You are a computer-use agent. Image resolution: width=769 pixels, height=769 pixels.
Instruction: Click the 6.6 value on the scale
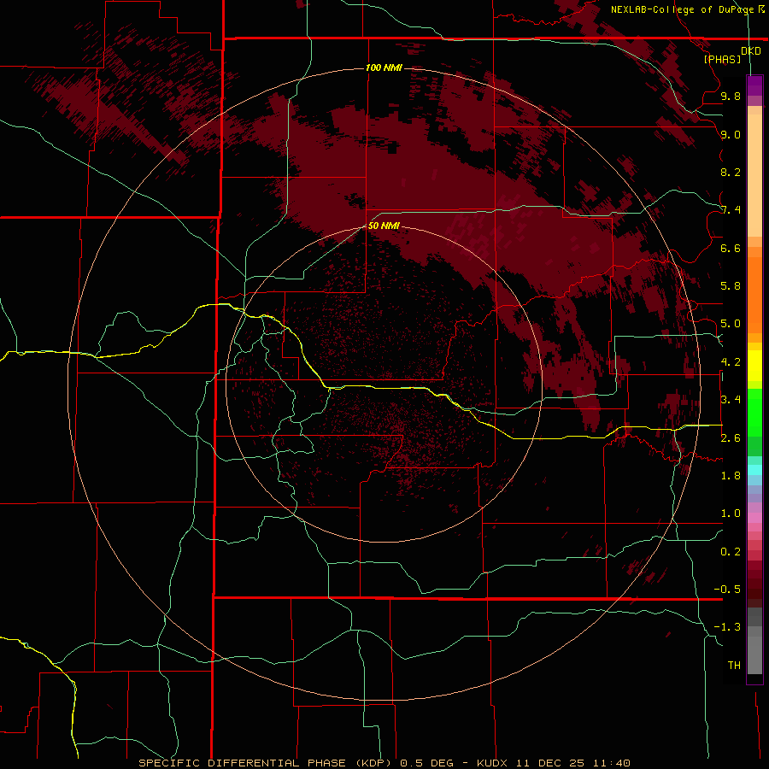pyautogui.click(x=731, y=248)
